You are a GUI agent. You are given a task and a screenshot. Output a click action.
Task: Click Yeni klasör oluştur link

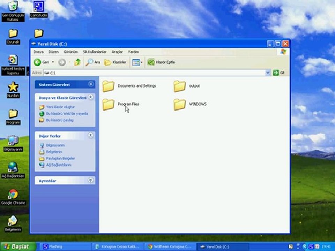pos(60,107)
